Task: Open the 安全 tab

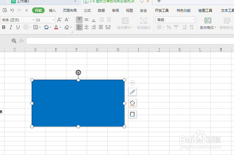Action: [x=143, y=10]
